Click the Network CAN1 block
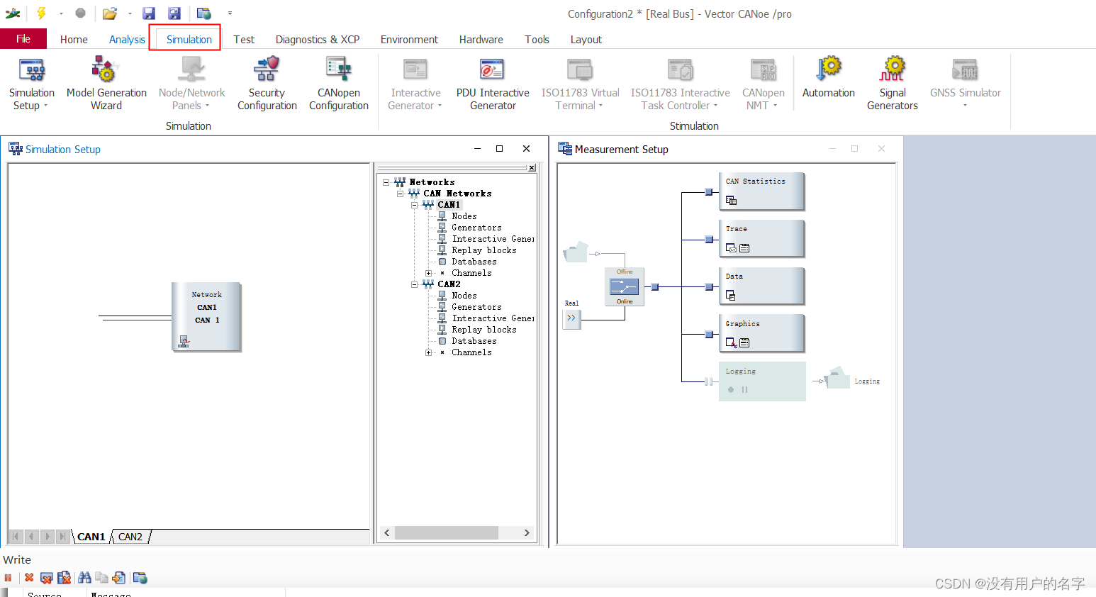The width and height of the screenshot is (1096, 597). click(x=206, y=316)
